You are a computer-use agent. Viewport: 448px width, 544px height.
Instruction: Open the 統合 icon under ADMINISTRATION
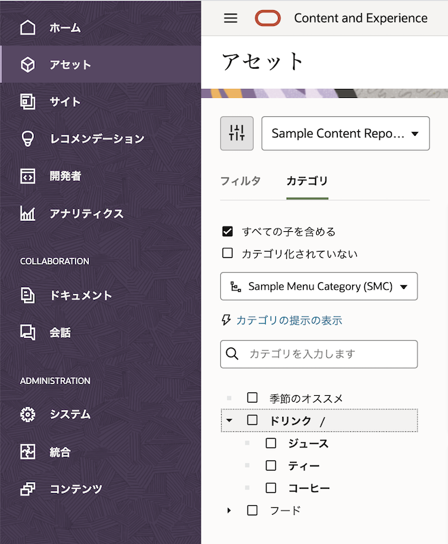click(27, 451)
